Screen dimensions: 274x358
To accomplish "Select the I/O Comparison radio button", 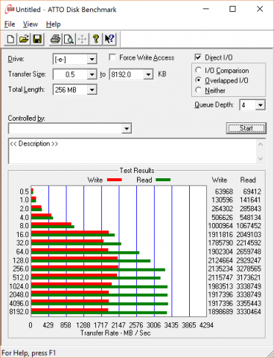I will coord(198,70).
